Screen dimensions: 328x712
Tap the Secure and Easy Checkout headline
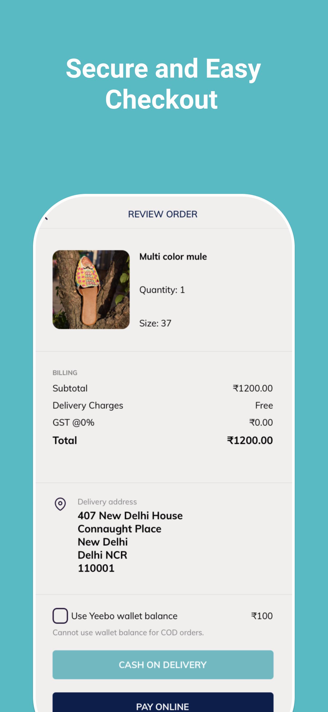pos(163,84)
